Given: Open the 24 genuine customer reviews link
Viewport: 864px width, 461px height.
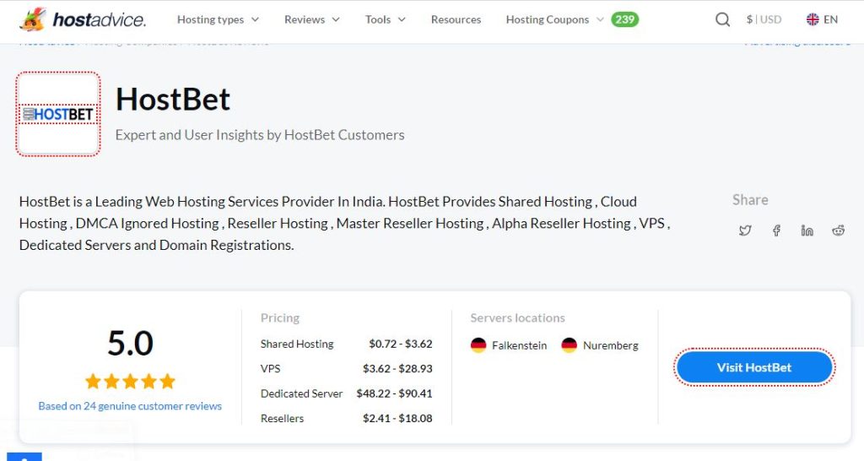Looking at the screenshot, I should [x=130, y=406].
